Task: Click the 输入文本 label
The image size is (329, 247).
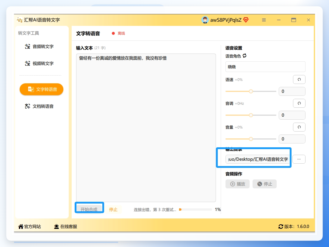Action: [84, 48]
